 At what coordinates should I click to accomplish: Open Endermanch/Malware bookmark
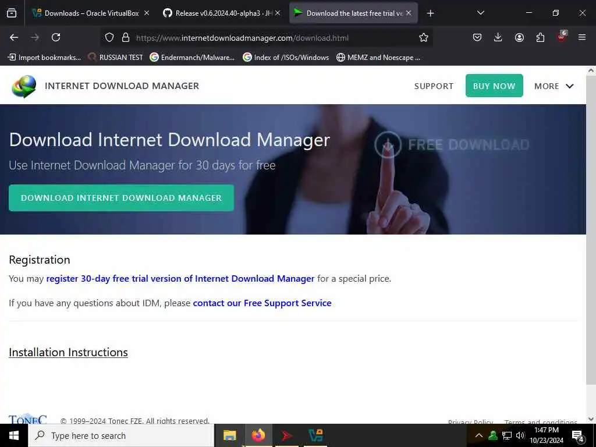(x=192, y=58)
